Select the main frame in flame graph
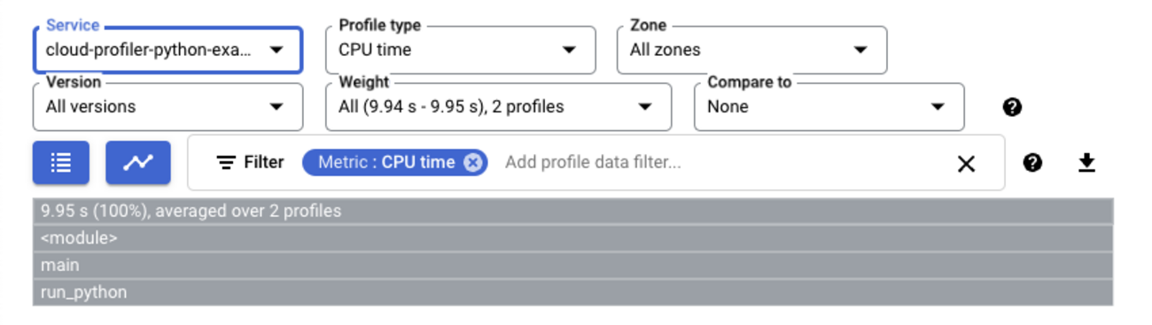Screen dimensions: 1152x325 point(572,265)
